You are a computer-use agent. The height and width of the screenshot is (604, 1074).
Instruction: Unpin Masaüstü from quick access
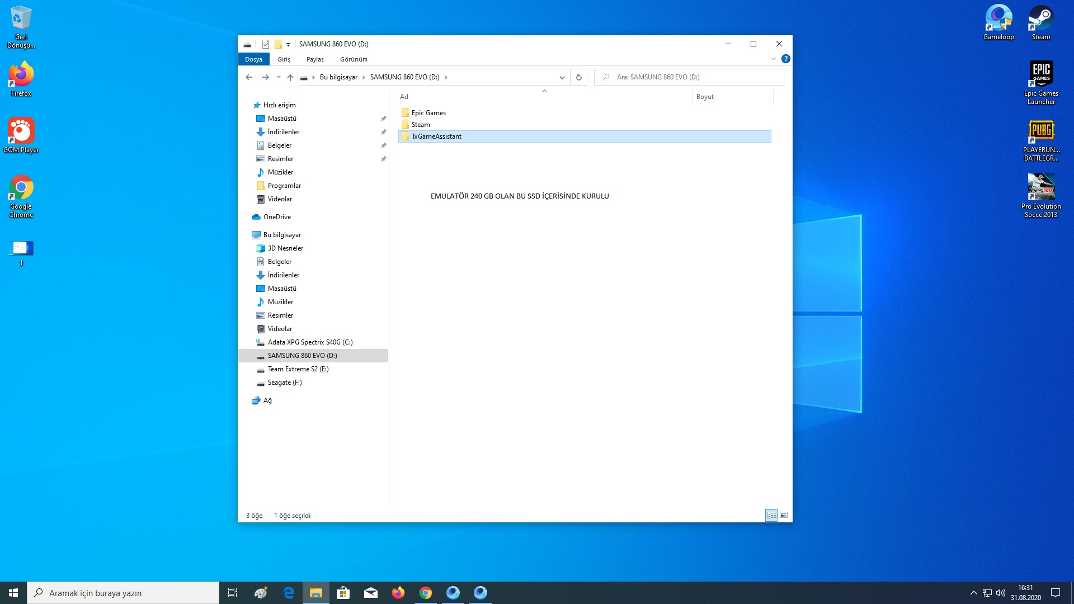(x=384, y=119)
